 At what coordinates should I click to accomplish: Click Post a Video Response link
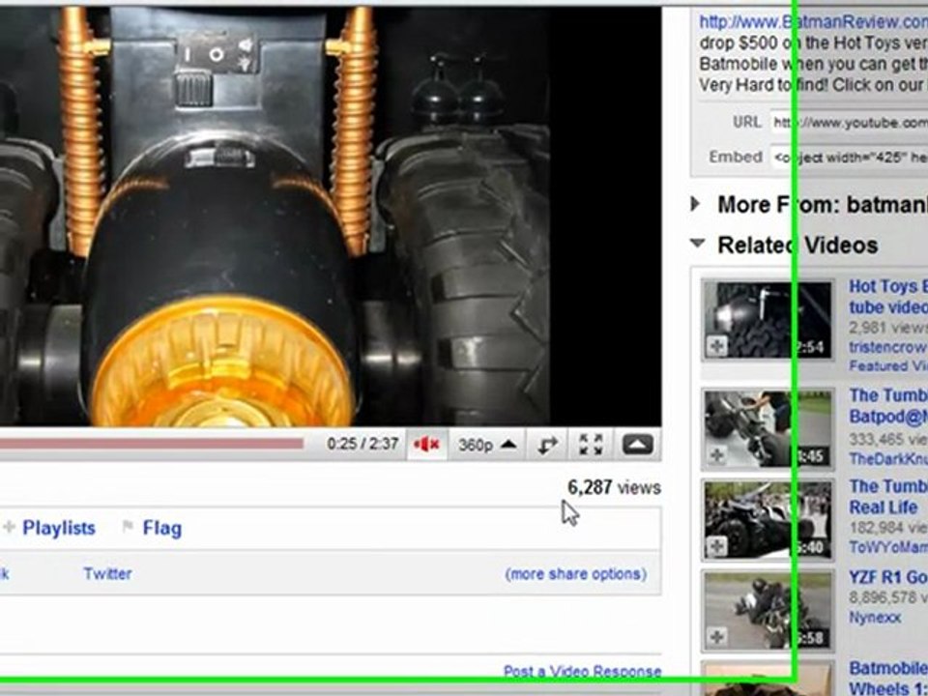[x=582, y=671]
